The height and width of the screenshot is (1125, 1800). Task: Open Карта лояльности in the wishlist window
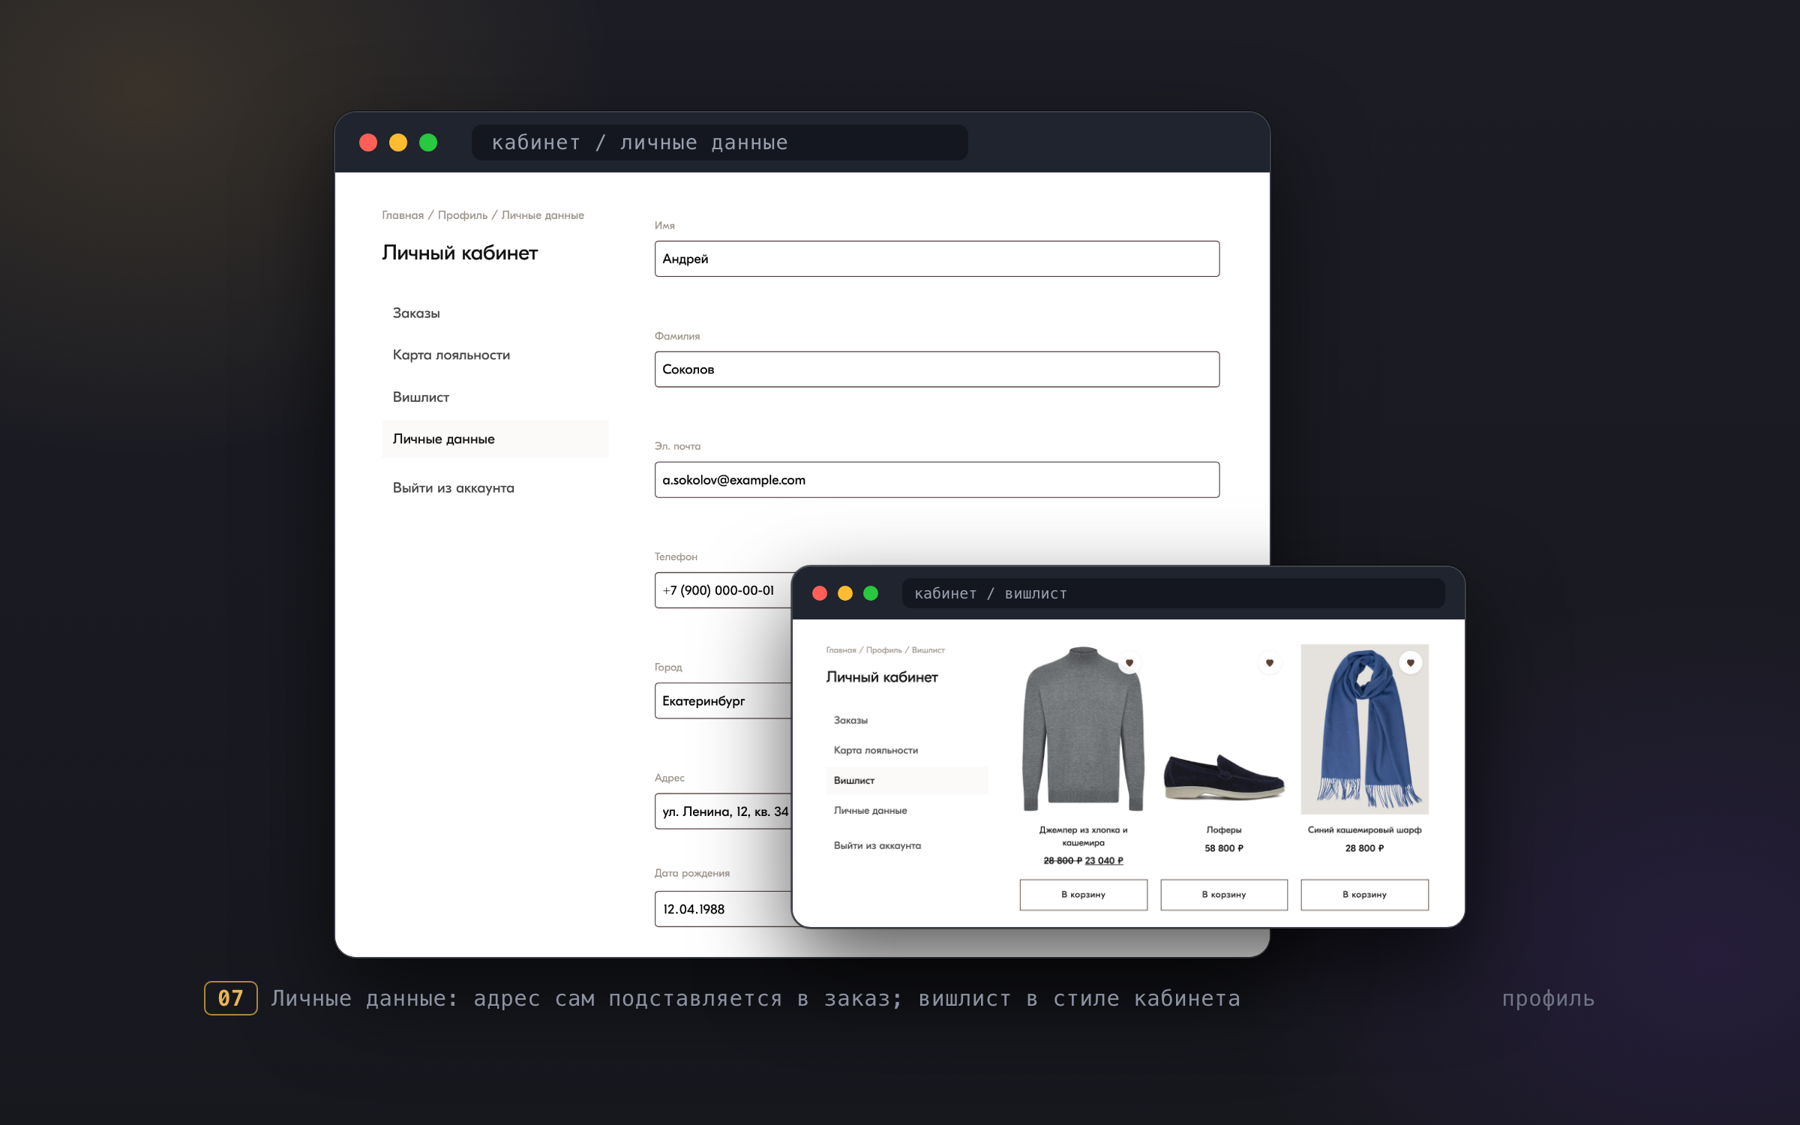tap(876, 751)
